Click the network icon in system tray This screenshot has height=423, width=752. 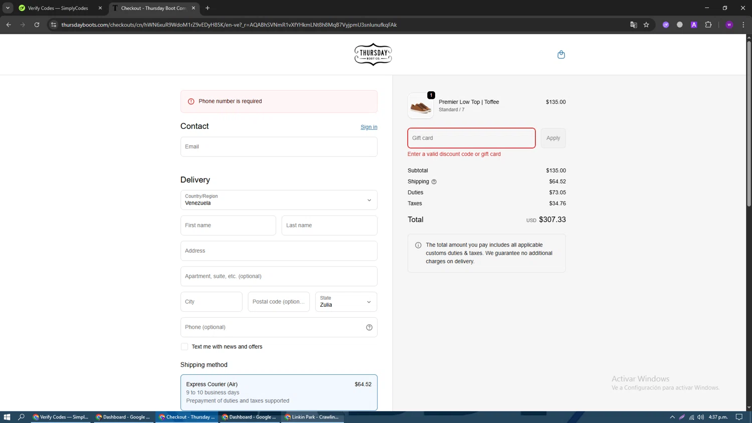pos(691,417)
